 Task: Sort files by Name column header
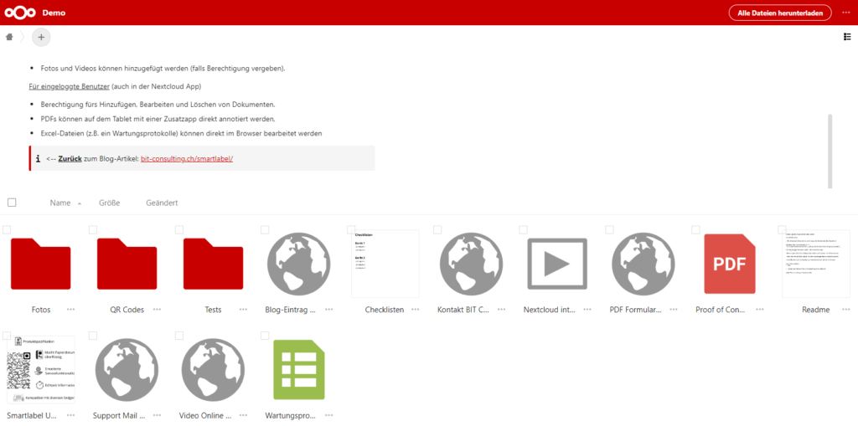click(x=60, y=203)
